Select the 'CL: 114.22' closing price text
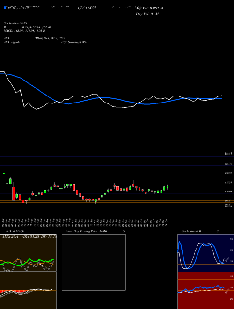Screen dimensions: 234x309 [87, 8]
